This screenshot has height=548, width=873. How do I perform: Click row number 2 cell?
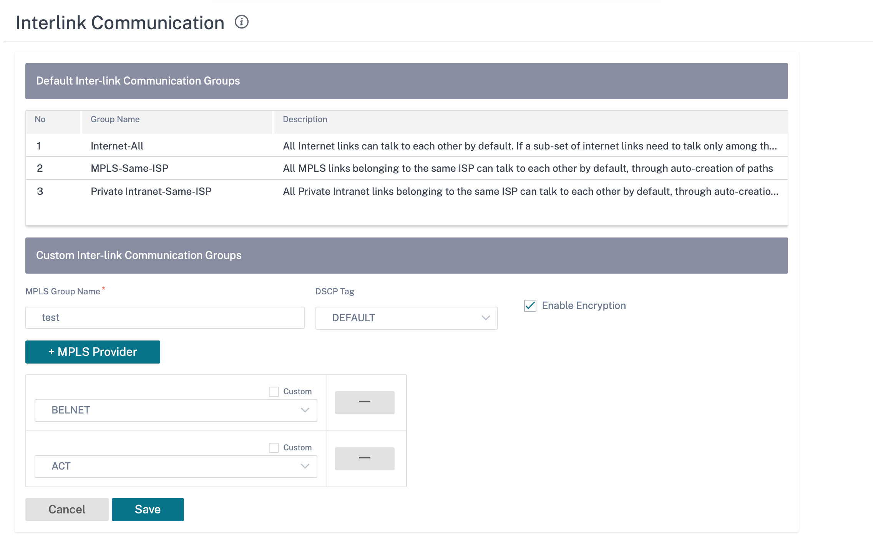coord(40,168)
